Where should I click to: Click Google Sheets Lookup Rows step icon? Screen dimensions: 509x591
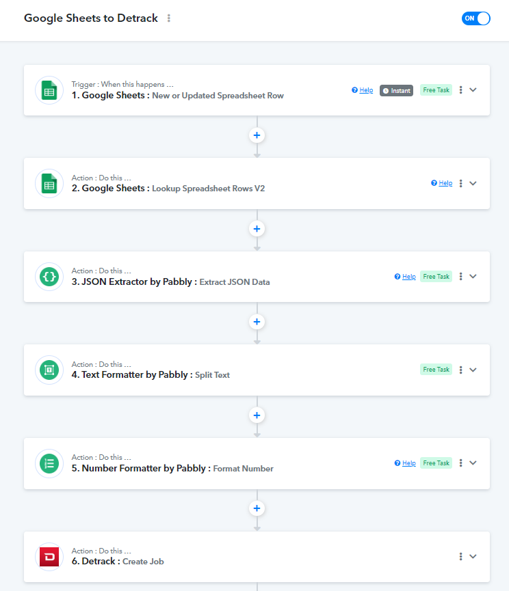(x=49, y=184)
